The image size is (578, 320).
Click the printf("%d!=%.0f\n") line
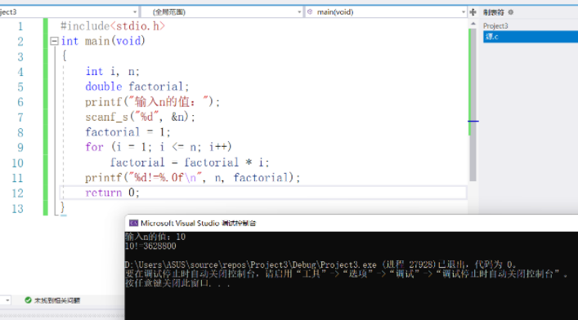pos(193,178)
